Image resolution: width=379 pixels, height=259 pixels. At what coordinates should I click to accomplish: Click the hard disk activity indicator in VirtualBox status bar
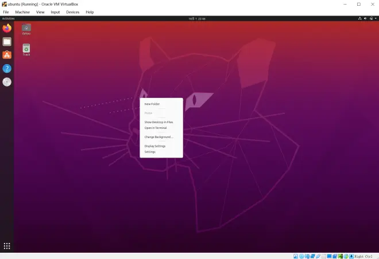296,256
